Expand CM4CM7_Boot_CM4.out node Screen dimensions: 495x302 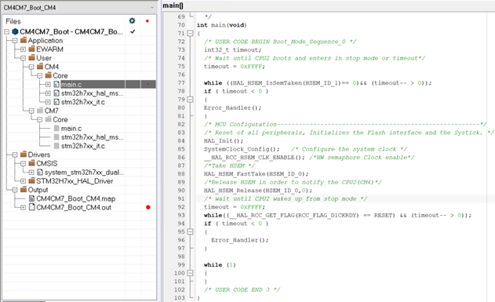click(x=23, y=208)
